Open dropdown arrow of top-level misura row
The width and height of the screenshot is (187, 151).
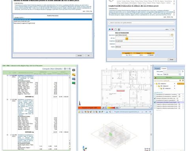pos(175,84)
